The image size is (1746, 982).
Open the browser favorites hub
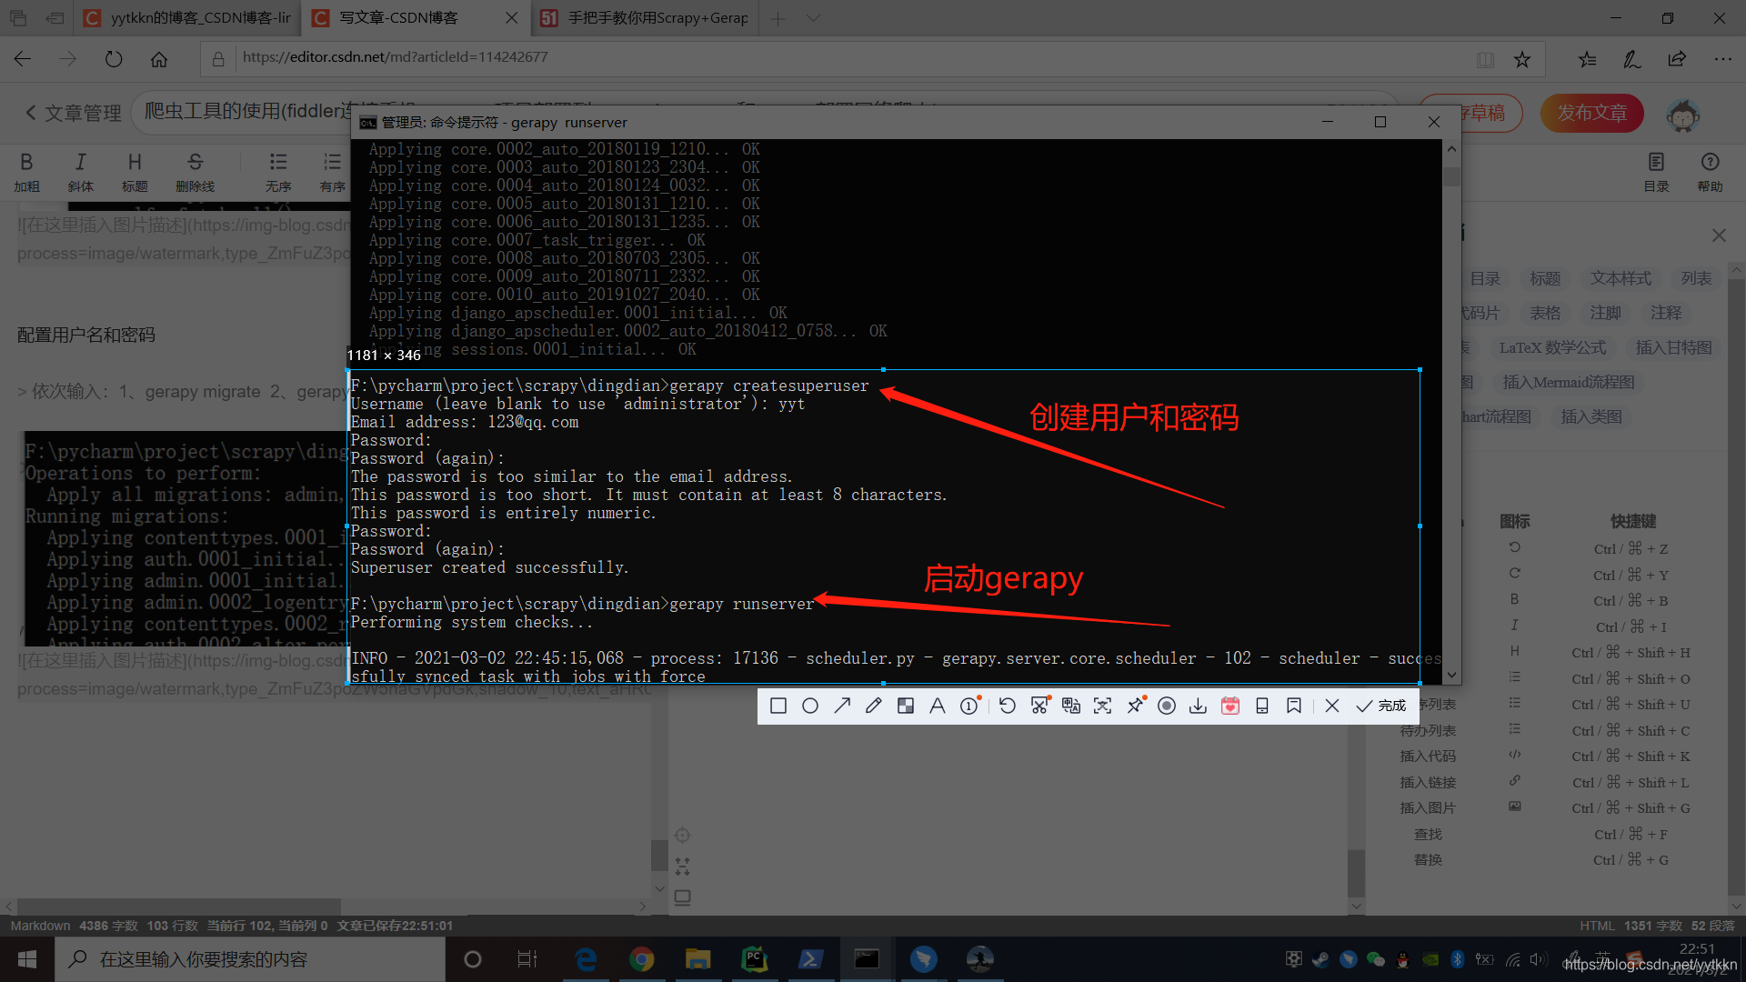click(1587, 59)
